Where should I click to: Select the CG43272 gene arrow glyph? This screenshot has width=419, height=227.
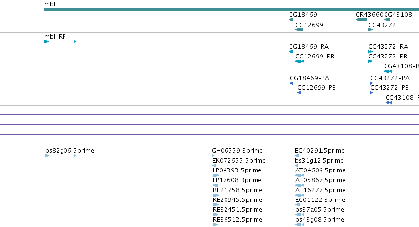(370, 30)
